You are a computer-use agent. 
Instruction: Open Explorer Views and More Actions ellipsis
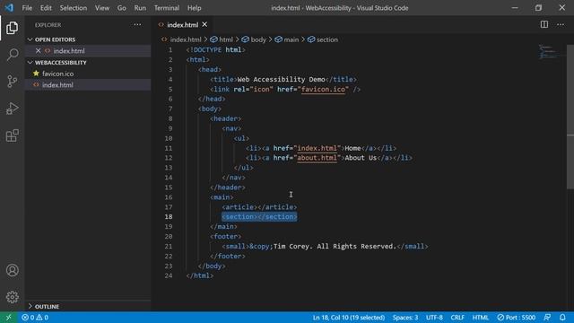tap(137, 24)
